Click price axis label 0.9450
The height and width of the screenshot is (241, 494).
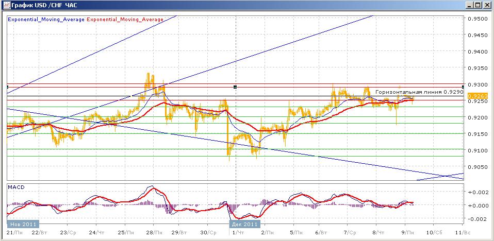tap(478, 35)
